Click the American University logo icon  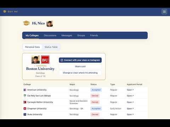point(25,90)
